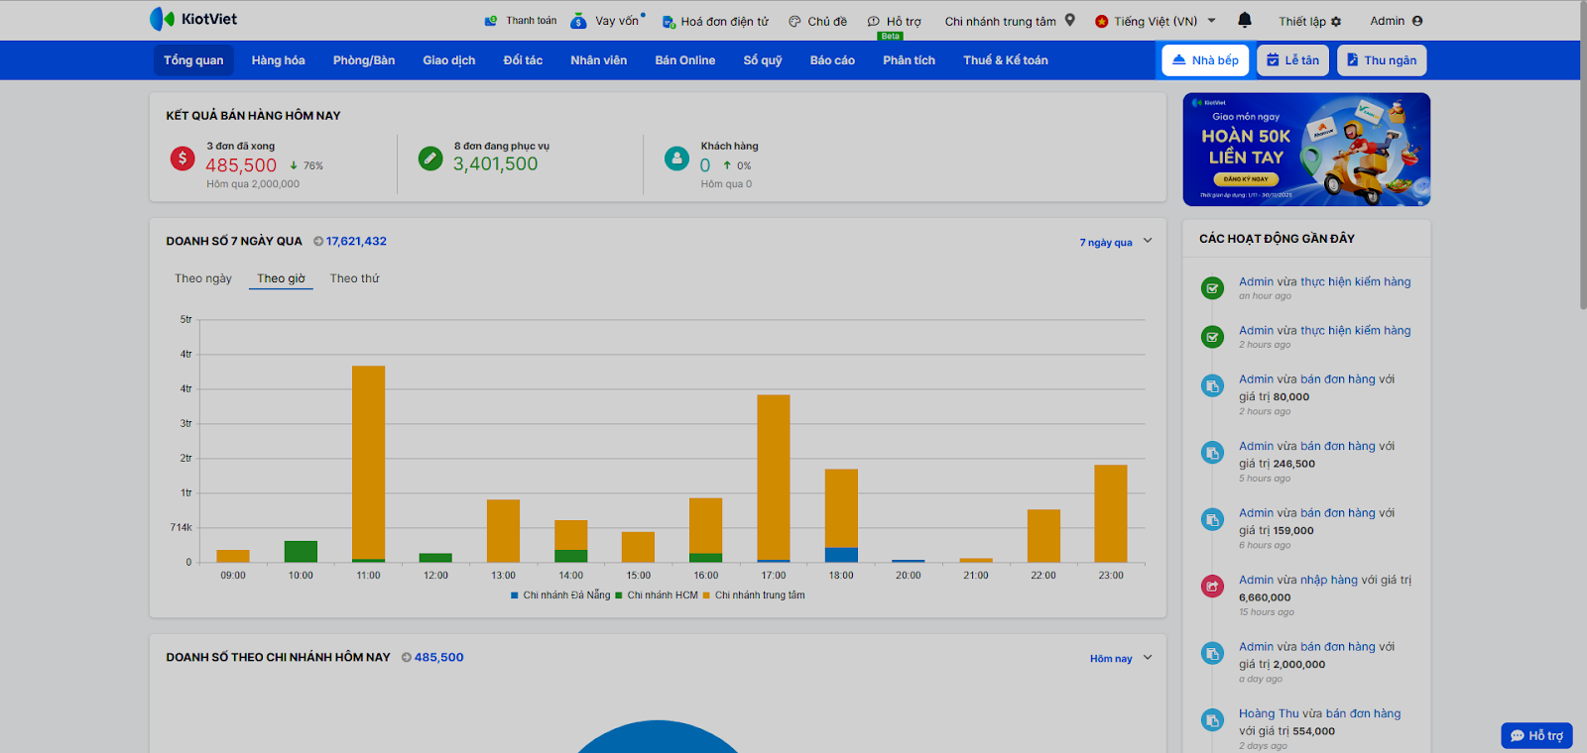1587x753 pixels.
Task: Click the green pencil serving orders icon
Action: click(x=430, y=159)
